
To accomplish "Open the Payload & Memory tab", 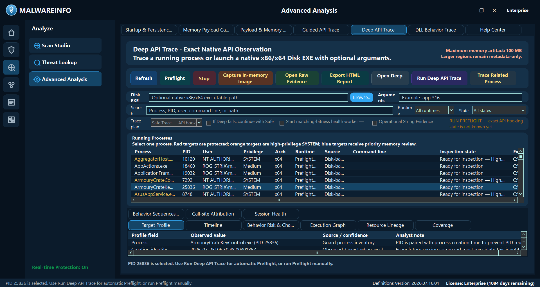I will coord(264,30).
